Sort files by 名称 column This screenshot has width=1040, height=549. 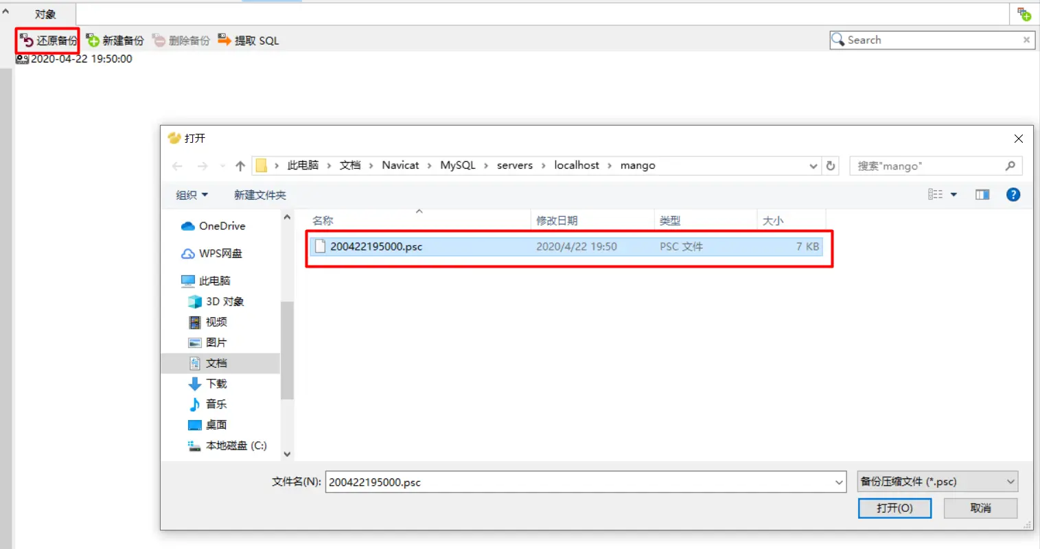click(x=418, y=220)
